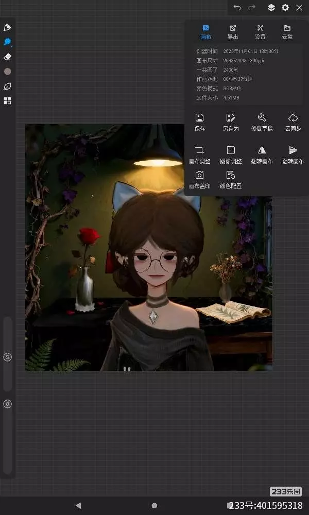Flip canvas horizontally with triangle icon
Image resolution: width=309 pixels, height=515 pixels.
(262, 155)
